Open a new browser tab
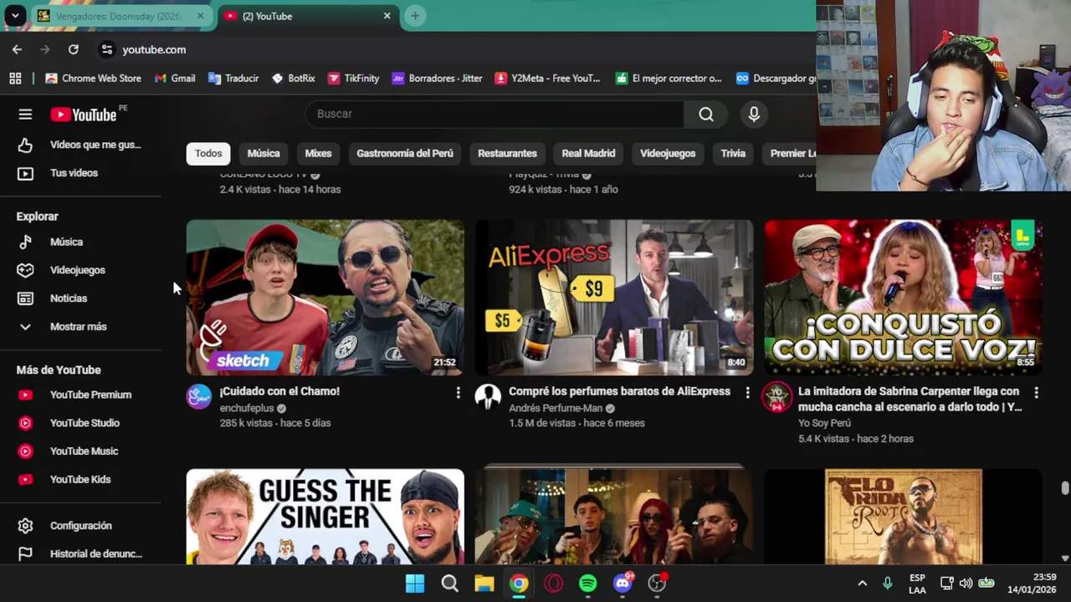 point(415,16)
